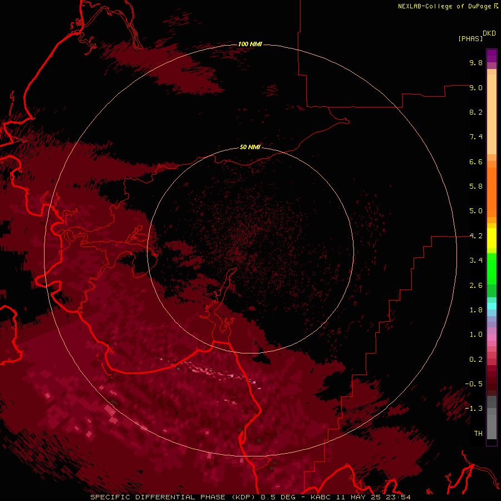Click the 6.6 color scale value

(476, 161)
